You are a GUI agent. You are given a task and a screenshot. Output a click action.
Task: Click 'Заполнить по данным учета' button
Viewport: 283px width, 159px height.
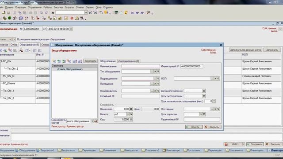(x=245, y=50)
